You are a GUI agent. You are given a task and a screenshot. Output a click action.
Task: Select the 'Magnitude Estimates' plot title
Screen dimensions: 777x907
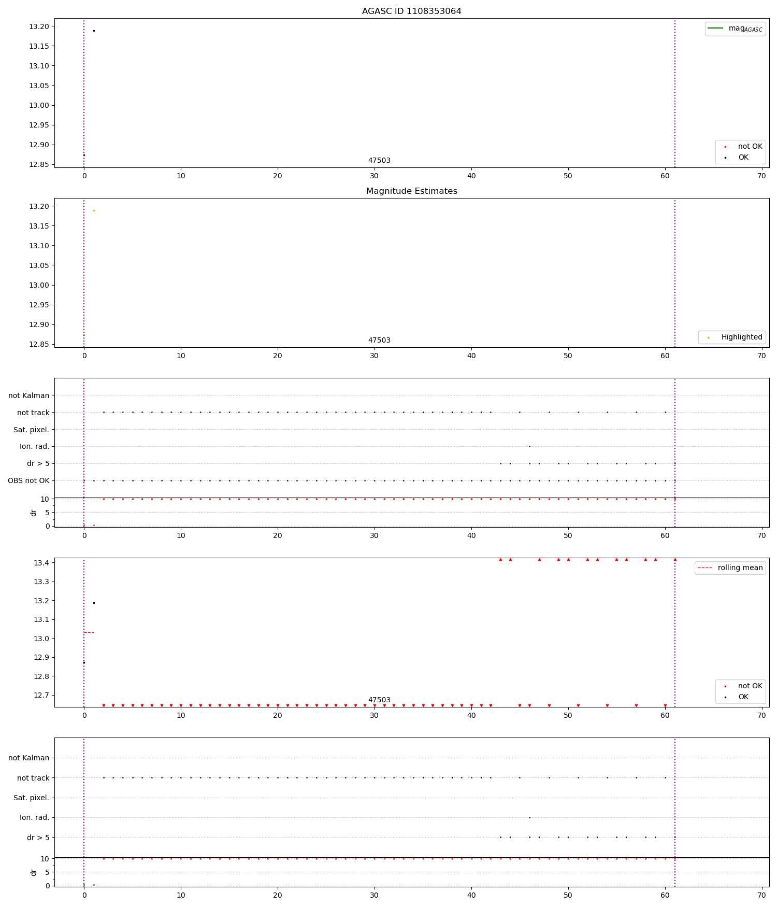[411, 191]
